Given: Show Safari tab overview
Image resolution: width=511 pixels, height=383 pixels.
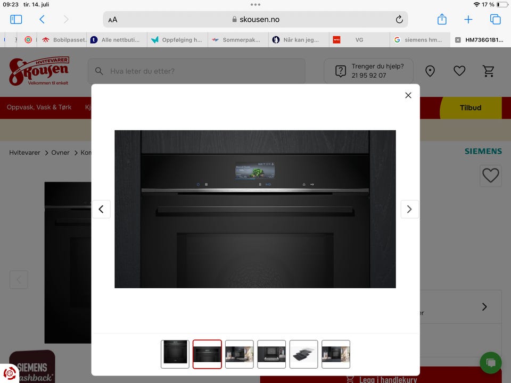Looking at the screenshot, I should coord(496,20).
